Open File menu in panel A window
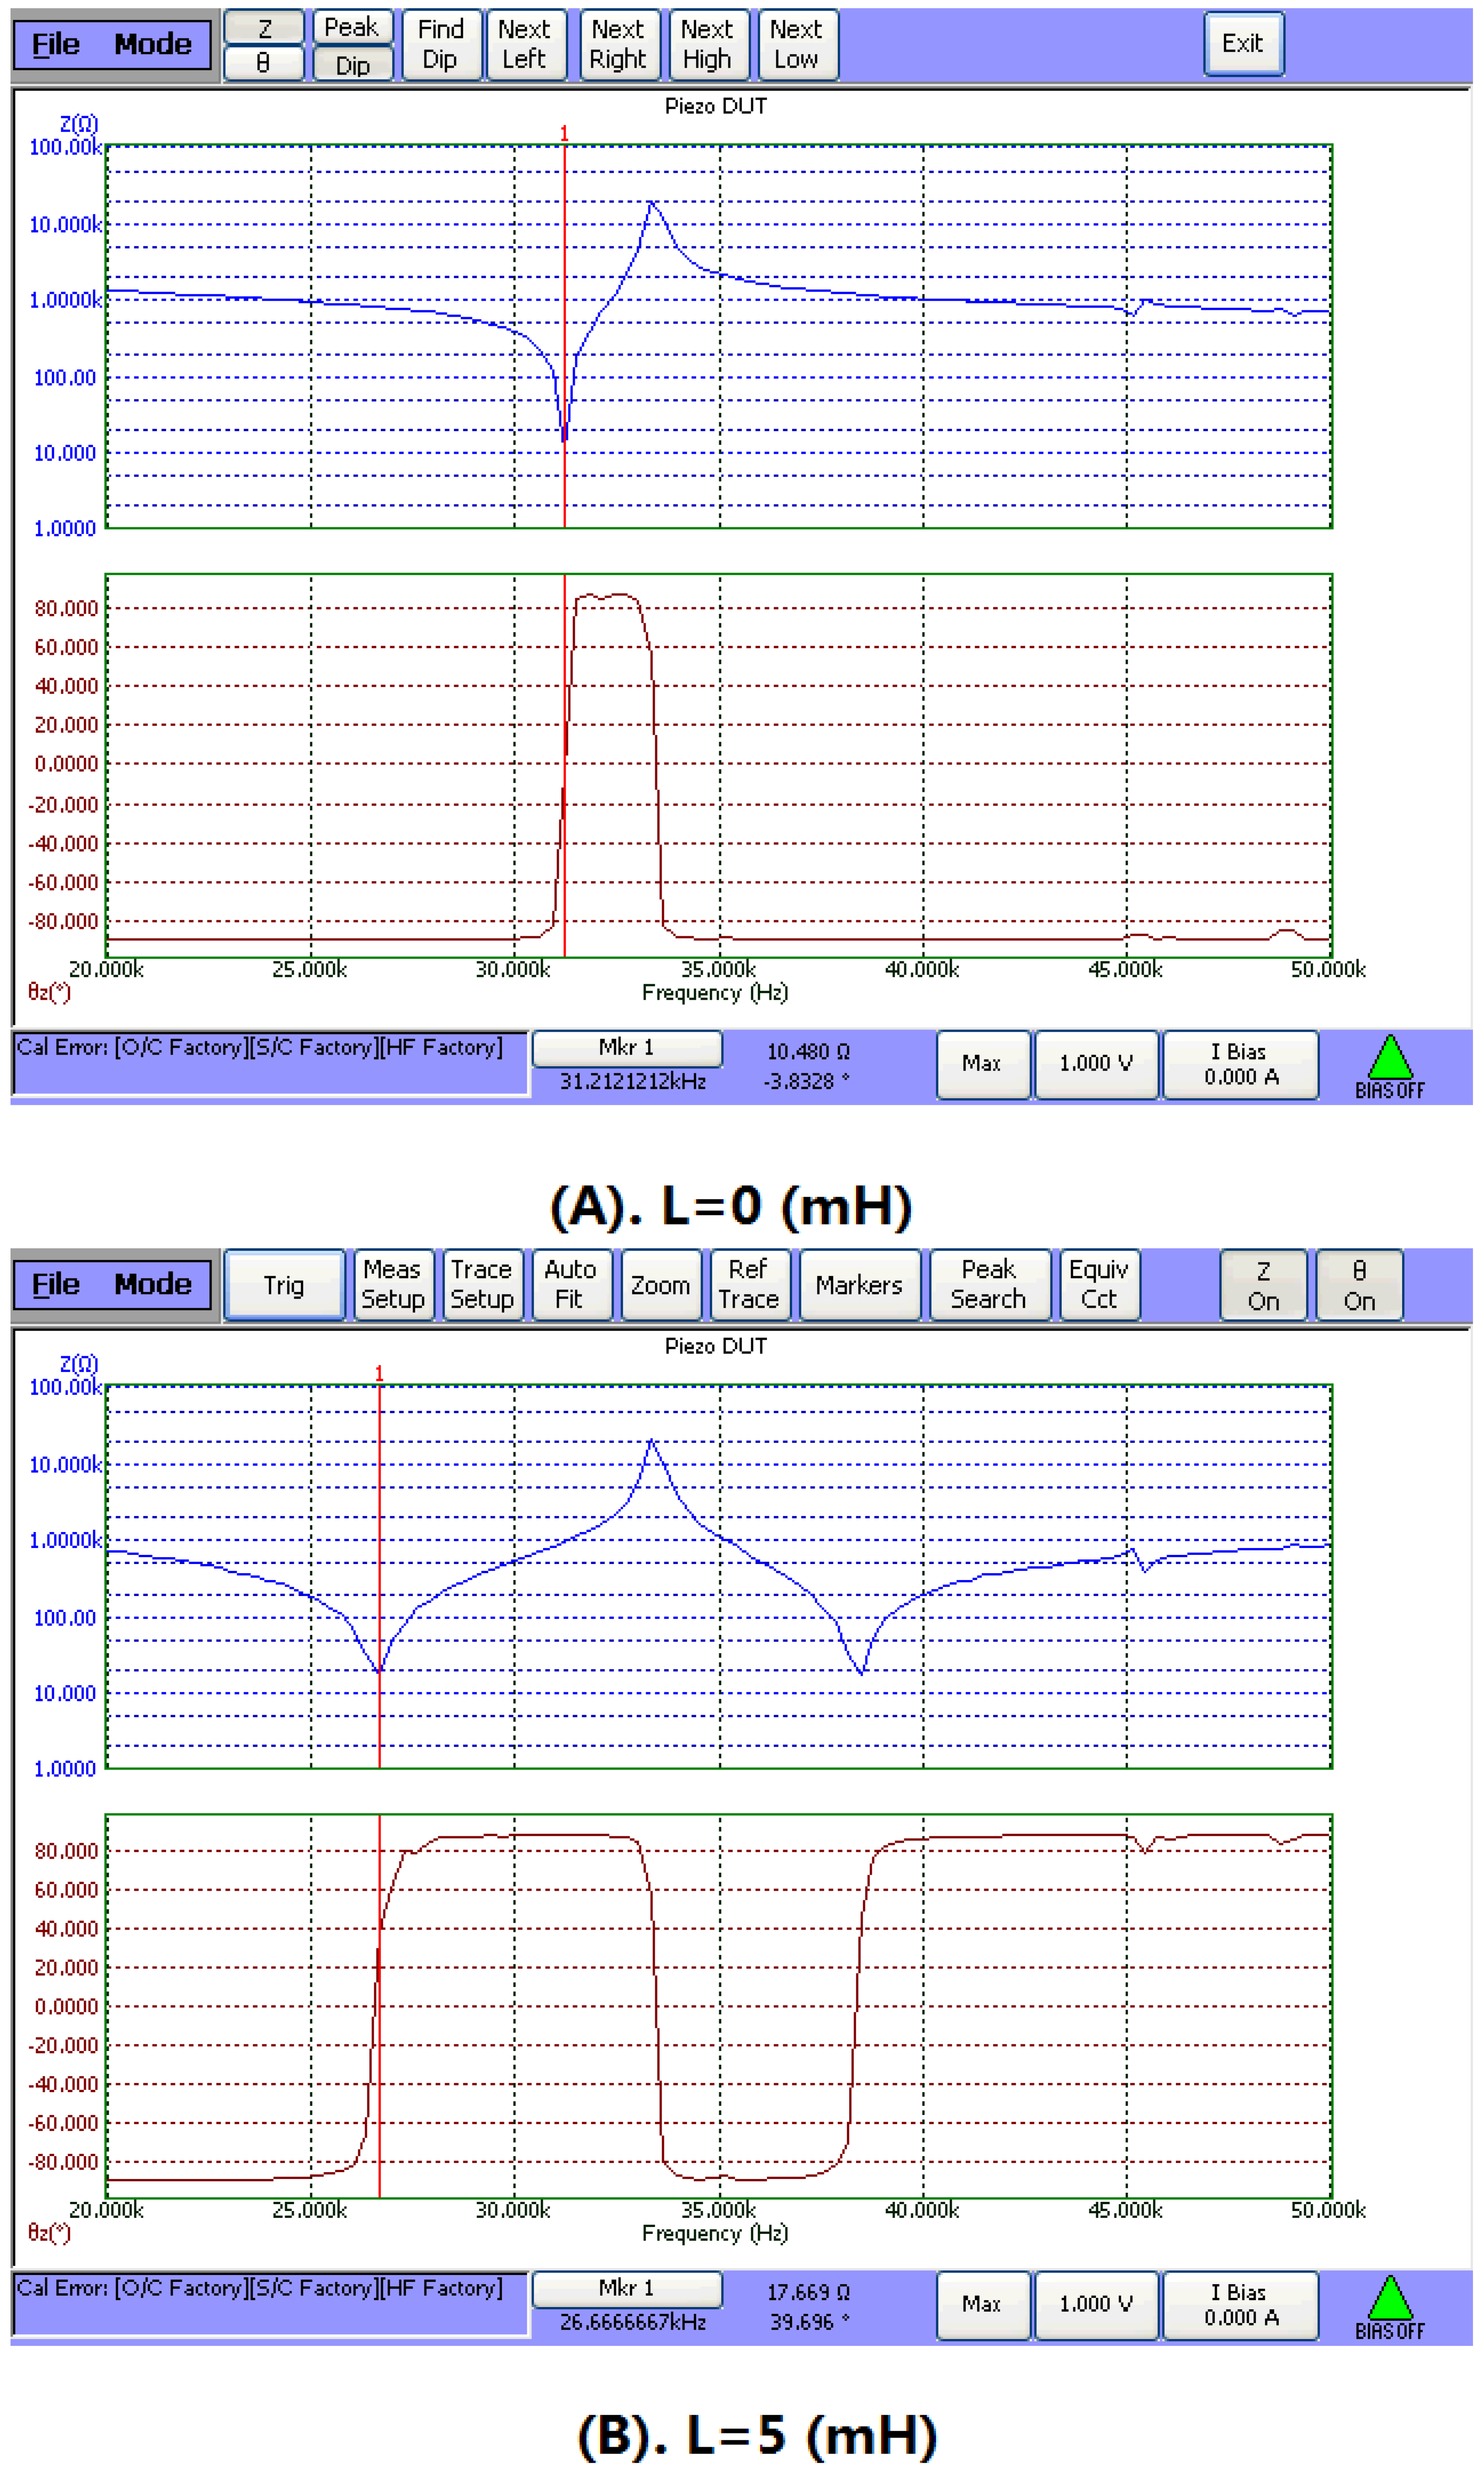 tap(56, 45)
